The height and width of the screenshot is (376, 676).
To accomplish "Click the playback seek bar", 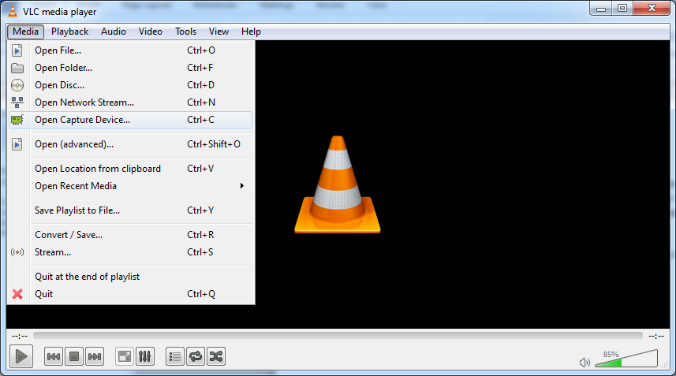I will 338,336.
